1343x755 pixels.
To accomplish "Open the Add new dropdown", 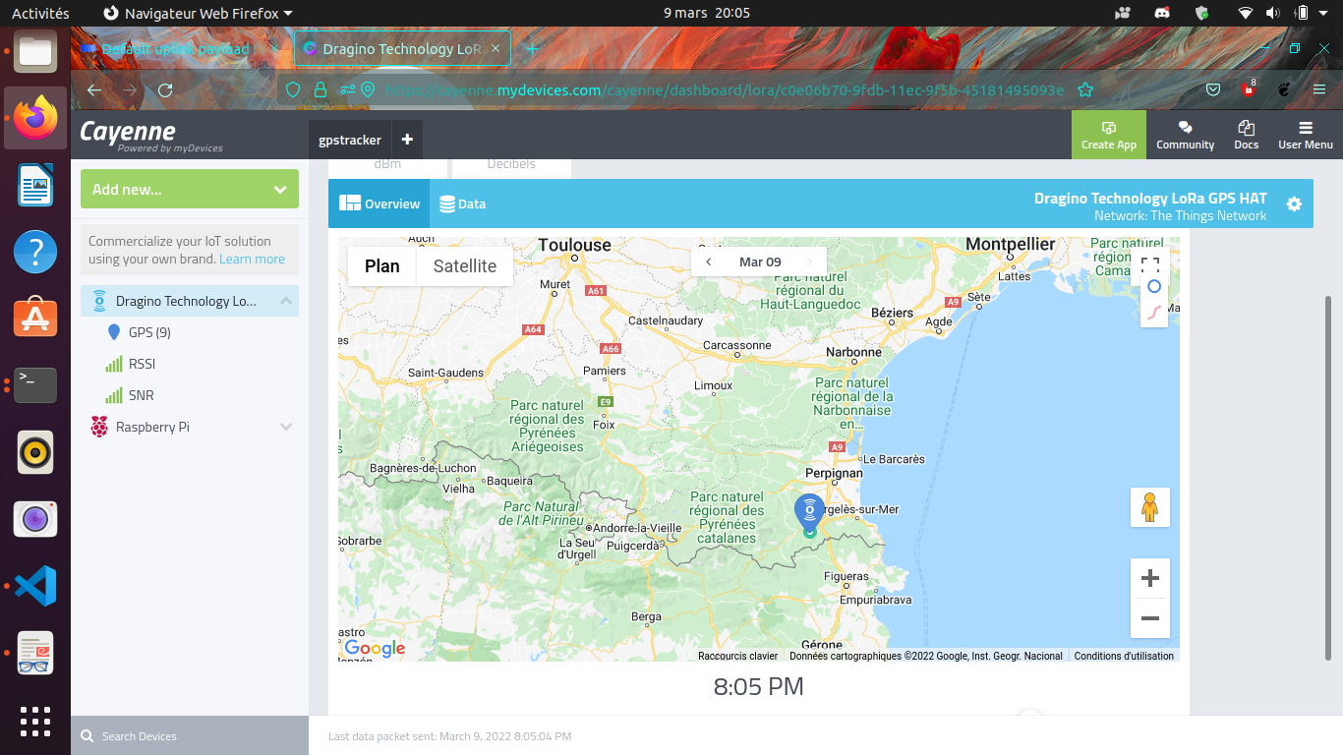I will (x=190, y=189).
